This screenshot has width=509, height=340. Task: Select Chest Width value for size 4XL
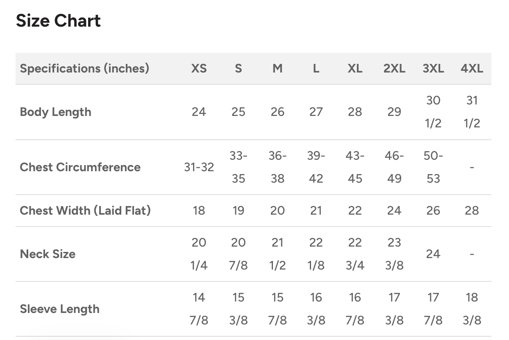[x=472, y=211]
